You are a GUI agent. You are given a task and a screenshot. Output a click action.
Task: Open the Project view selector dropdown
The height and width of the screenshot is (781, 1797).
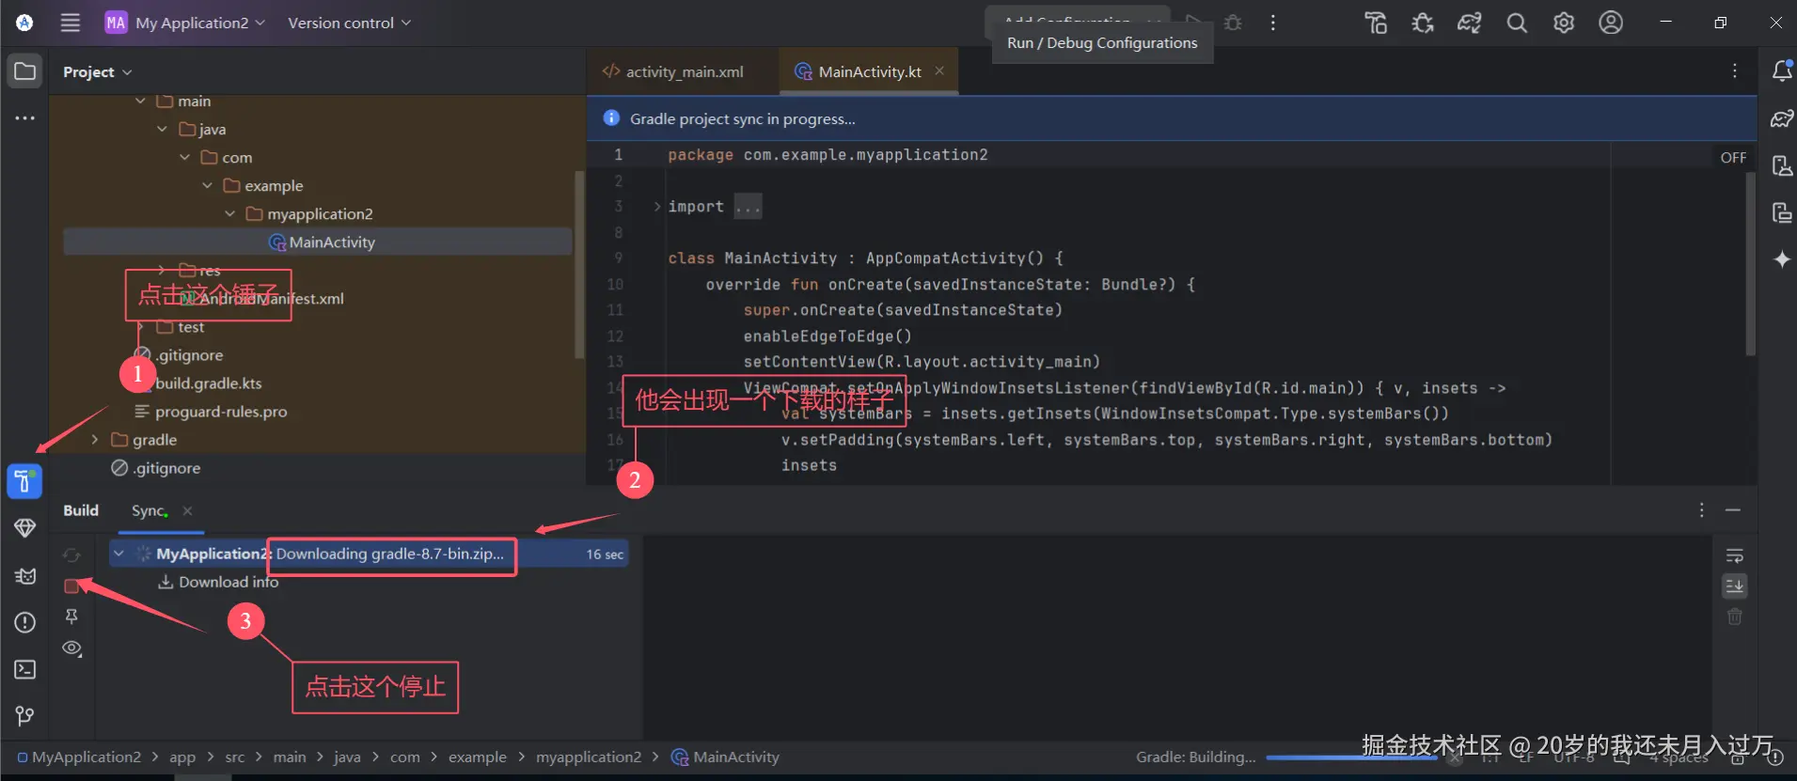(97, 71)
